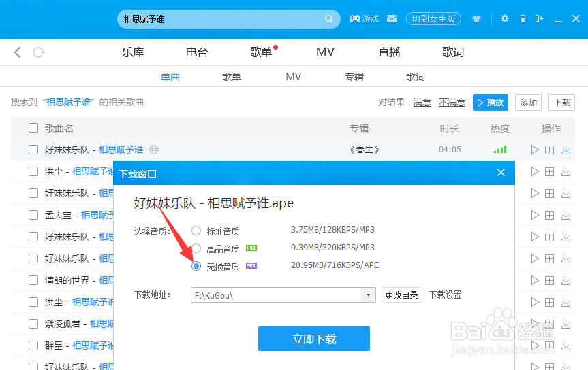Open the settings gear icon
The image size is (588, 370).
[505, 18]
